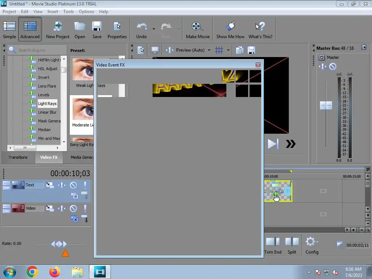Switch to the Transitions tab
The height and width of the screenshot is (279, 372).
pos(18,157)
